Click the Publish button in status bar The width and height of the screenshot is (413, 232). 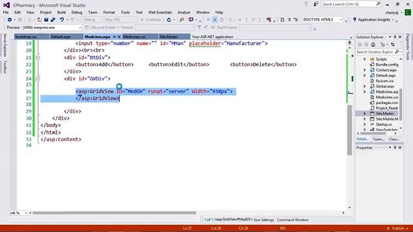pyautogui.click(x=398, y=228)
